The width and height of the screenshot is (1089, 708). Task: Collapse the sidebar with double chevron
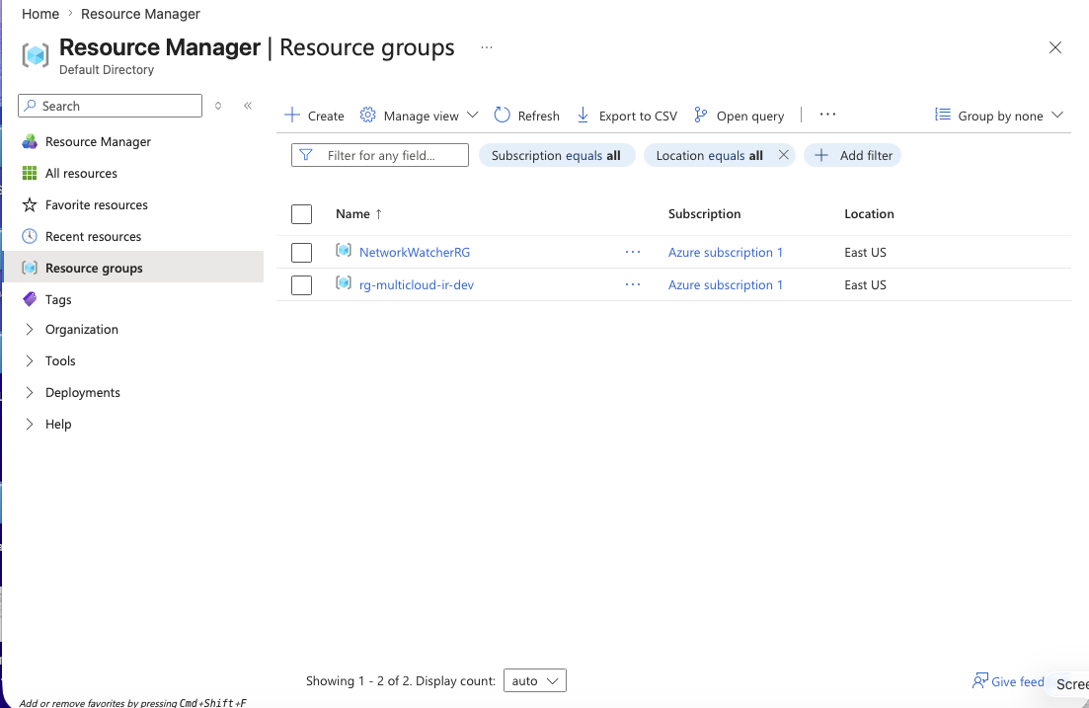pyautogui.click(x=248, y=106)
